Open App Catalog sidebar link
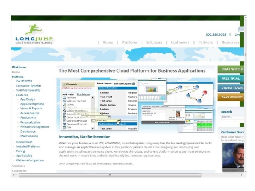The image size is (255, 191). pos(24,156)
